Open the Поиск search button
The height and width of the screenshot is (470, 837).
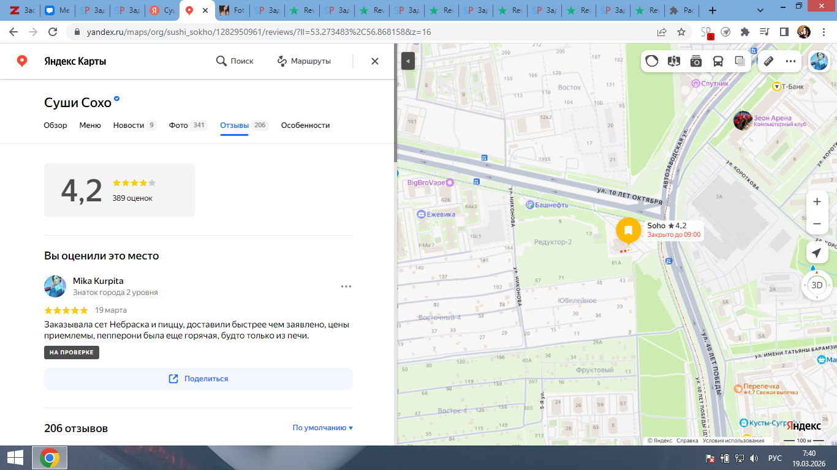pos(235,61)
